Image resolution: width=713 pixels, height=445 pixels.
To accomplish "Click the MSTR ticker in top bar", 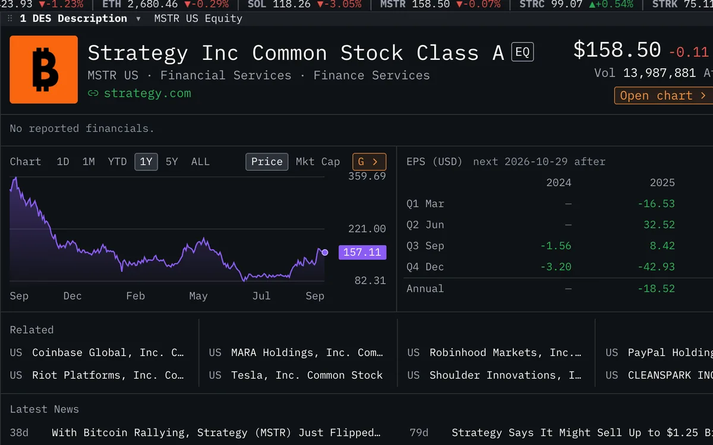I will point(440,4).
